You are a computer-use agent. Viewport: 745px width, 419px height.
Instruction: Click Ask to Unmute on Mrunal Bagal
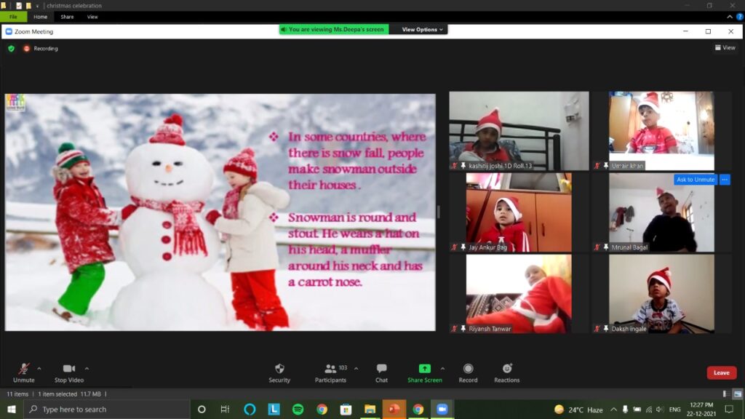coord(695,180)
